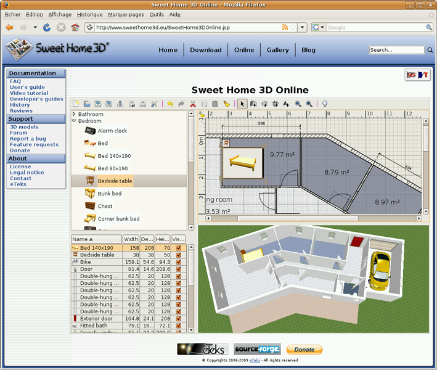
Task: Toggle visible checkbox of first Double-hung row
Action: (178, 276)
